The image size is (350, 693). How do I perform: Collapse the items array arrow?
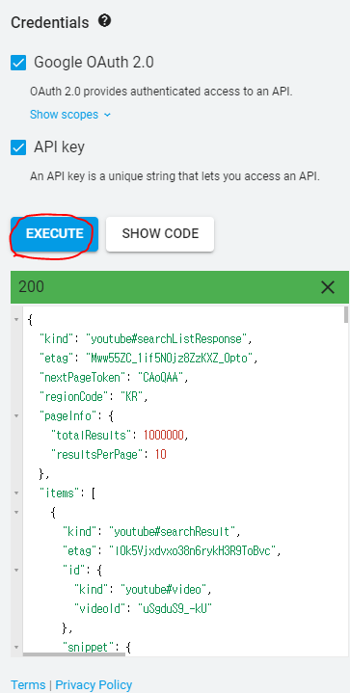pos(16,493)
